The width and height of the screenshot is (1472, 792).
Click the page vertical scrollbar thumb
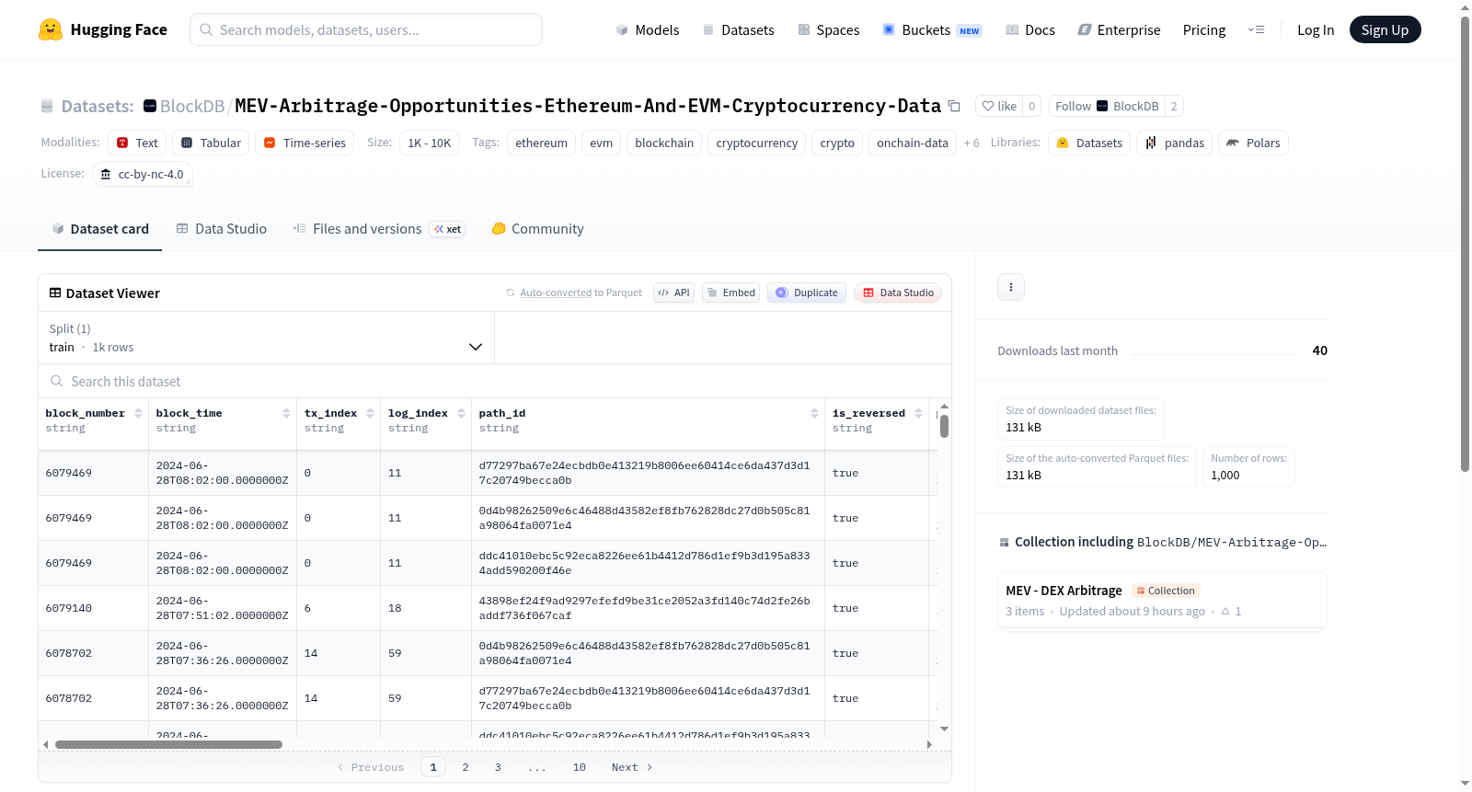(1466, 244)
